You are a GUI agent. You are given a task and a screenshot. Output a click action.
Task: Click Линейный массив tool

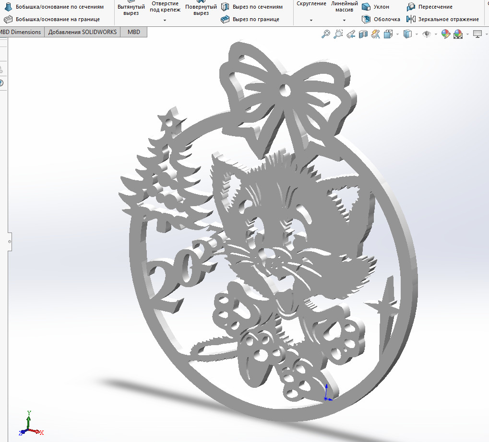344,6
